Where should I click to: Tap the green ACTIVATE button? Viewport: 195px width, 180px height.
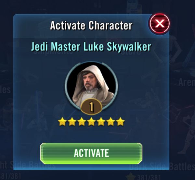coord(91,153)
